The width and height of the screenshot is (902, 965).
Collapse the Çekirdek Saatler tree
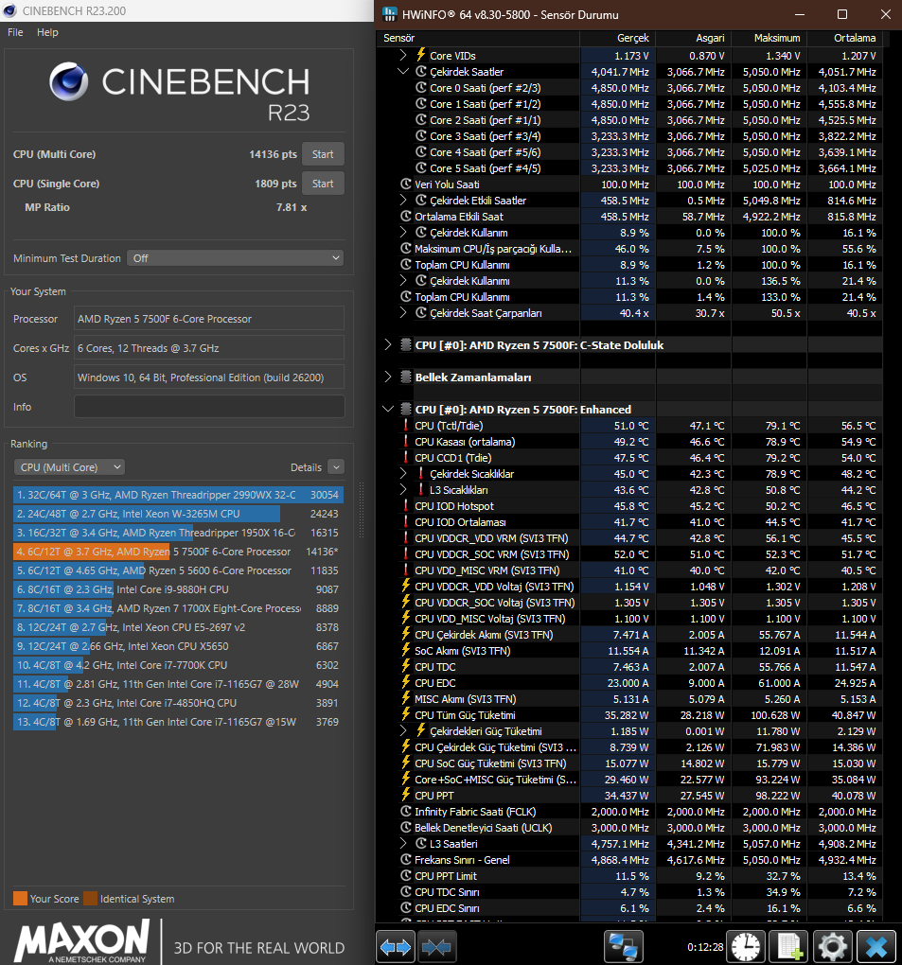pyautogui.click(x=402, y=71)
